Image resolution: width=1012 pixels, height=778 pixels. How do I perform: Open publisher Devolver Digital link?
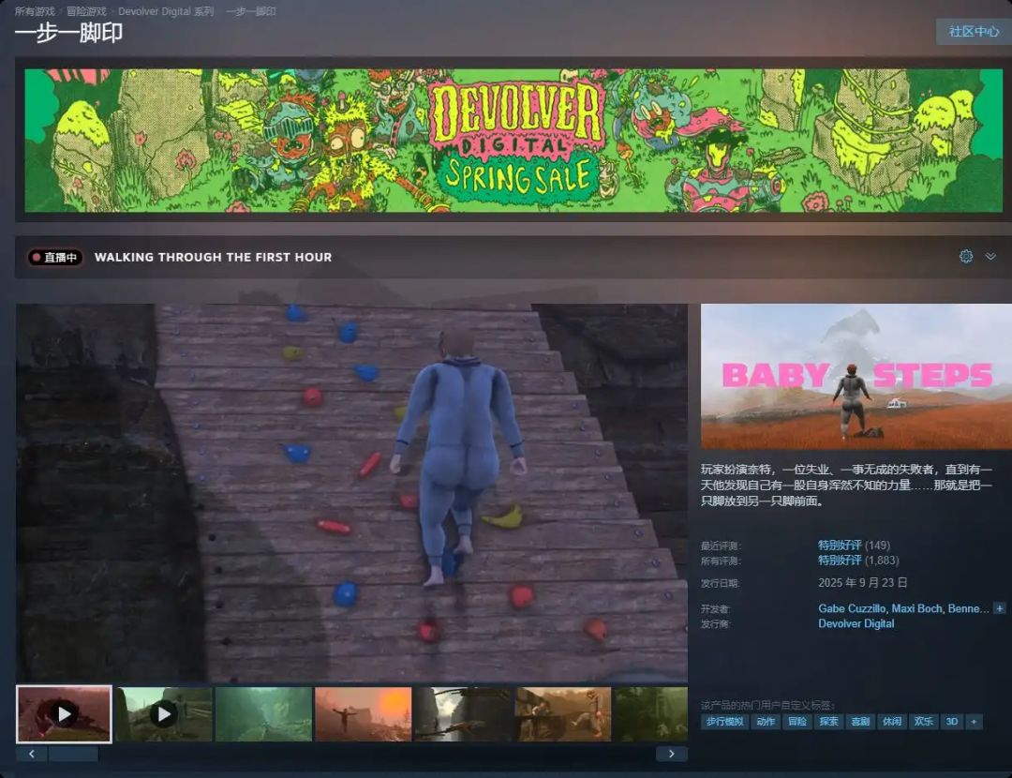click(x=856, y=623)
